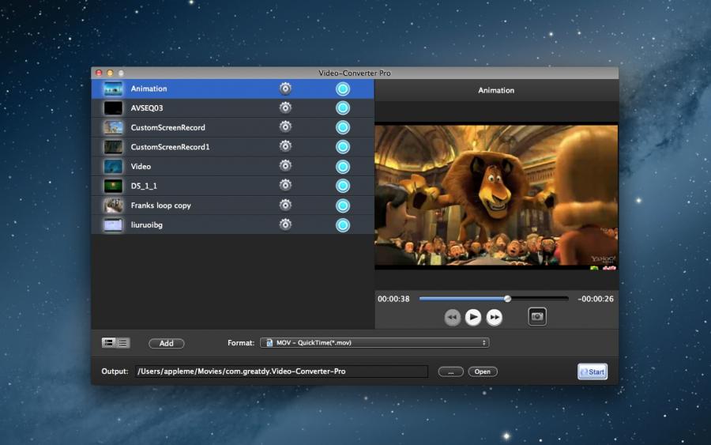Open the Format dropdown MOV QuickTime
711x445 pixels.
(374, 343)
